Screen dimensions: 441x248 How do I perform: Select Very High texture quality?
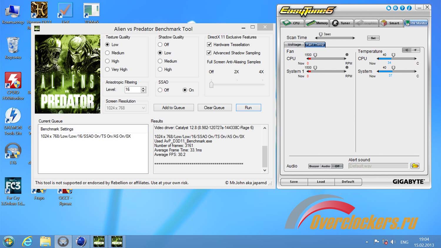point(107,69)
